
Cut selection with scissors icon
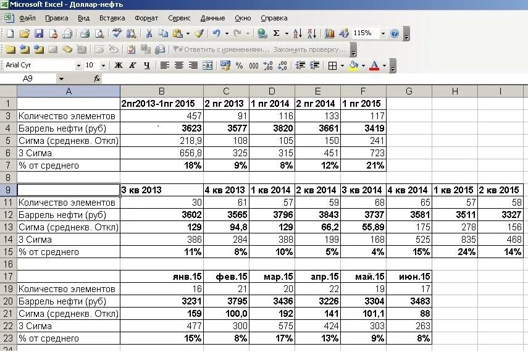[149, 33]
